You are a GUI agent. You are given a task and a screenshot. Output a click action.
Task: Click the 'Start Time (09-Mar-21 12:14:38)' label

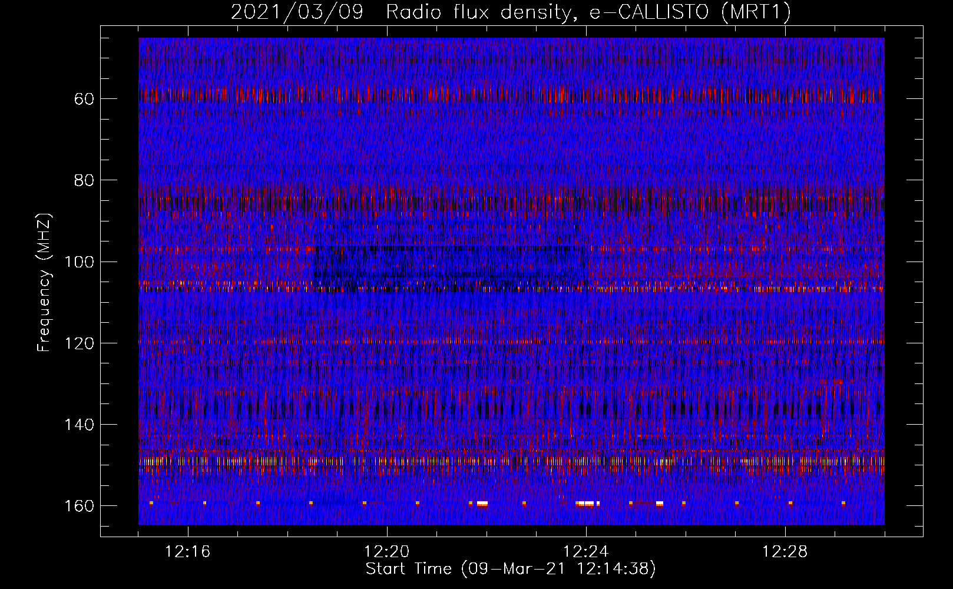[511, 569]
